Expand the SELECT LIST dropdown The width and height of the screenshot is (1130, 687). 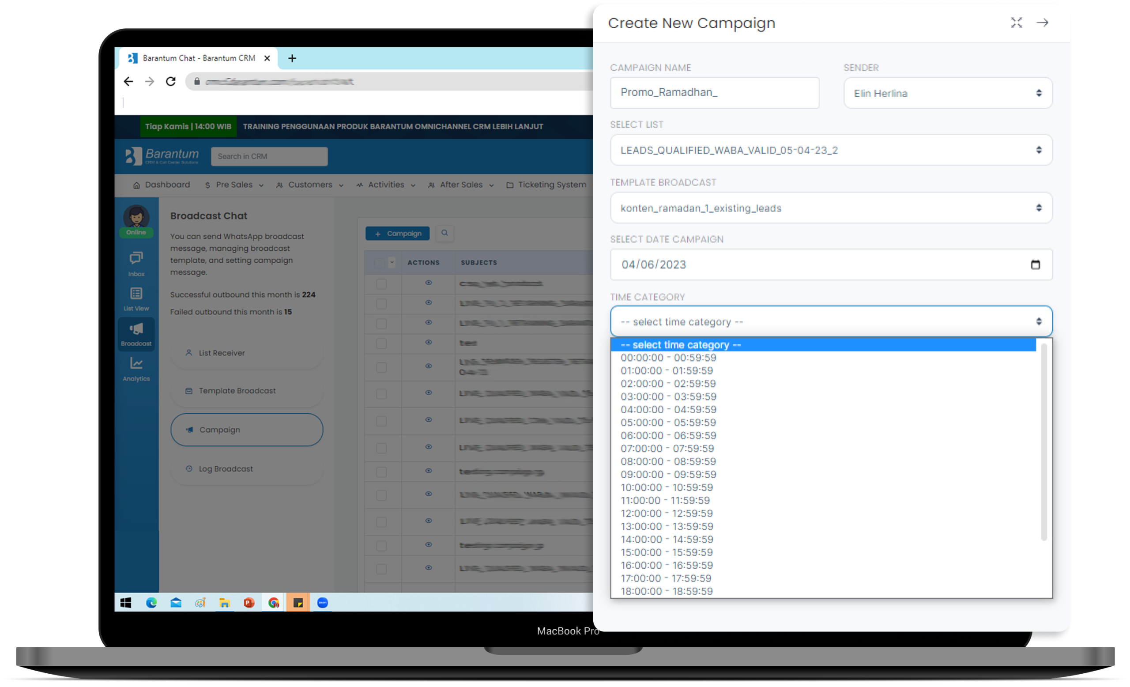pyautogui.click(x=831, y=150)
